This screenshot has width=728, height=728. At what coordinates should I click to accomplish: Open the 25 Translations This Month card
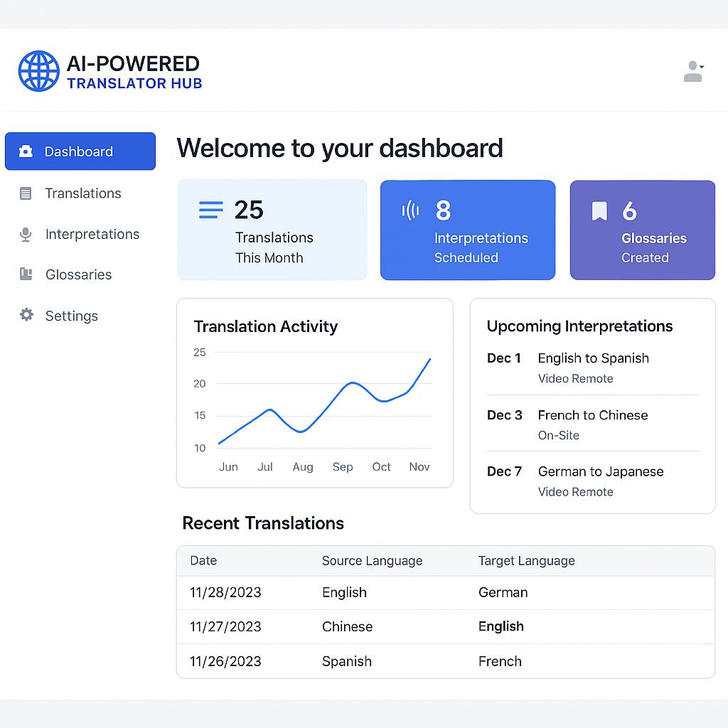(x=272, y=230)
